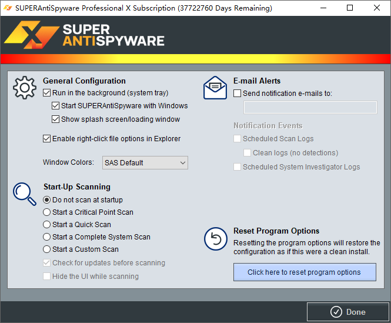Click the Start-Up Scanning magnifier icon

pos(25,194)
